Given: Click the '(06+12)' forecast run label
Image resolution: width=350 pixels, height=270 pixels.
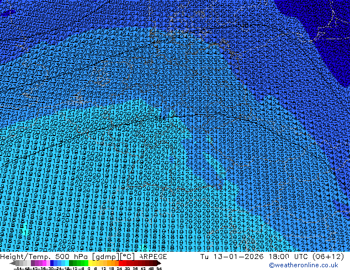Looking at the screenshot, I should (x=328, y=257).
